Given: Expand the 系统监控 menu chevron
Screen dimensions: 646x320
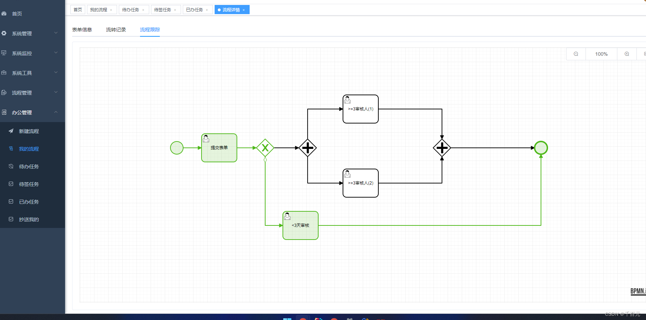Looking at the screenshot, I should 56,53.
